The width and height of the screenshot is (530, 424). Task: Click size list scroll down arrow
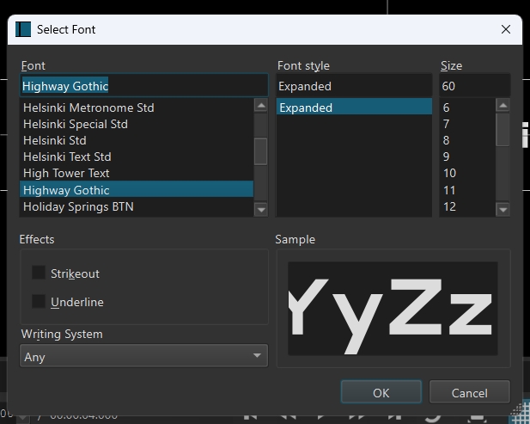[x=503, y=209]
